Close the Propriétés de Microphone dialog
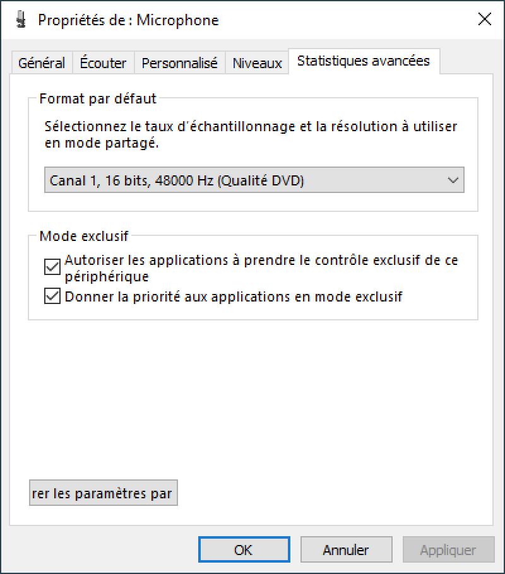The image size is (505, 574). click(484, 19)
